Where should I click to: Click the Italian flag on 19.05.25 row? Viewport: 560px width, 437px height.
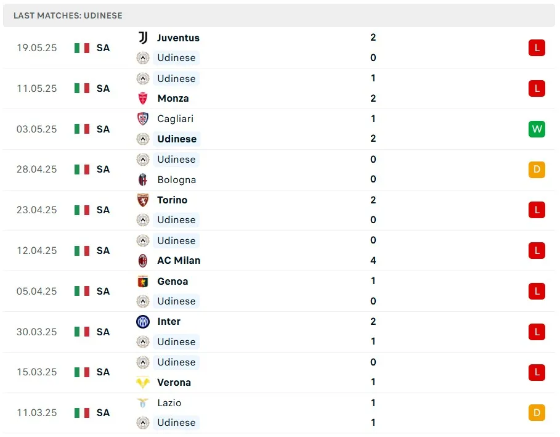82,47
